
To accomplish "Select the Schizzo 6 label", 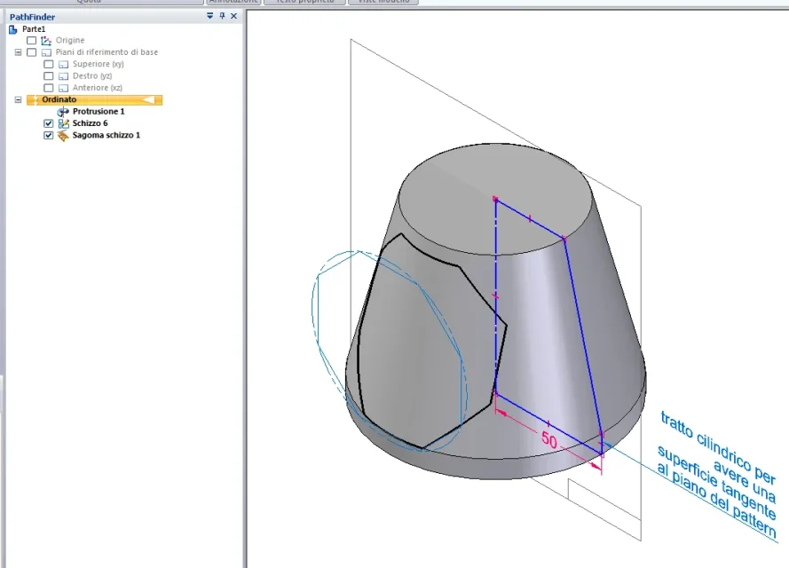I will click(x=90, y=123).
